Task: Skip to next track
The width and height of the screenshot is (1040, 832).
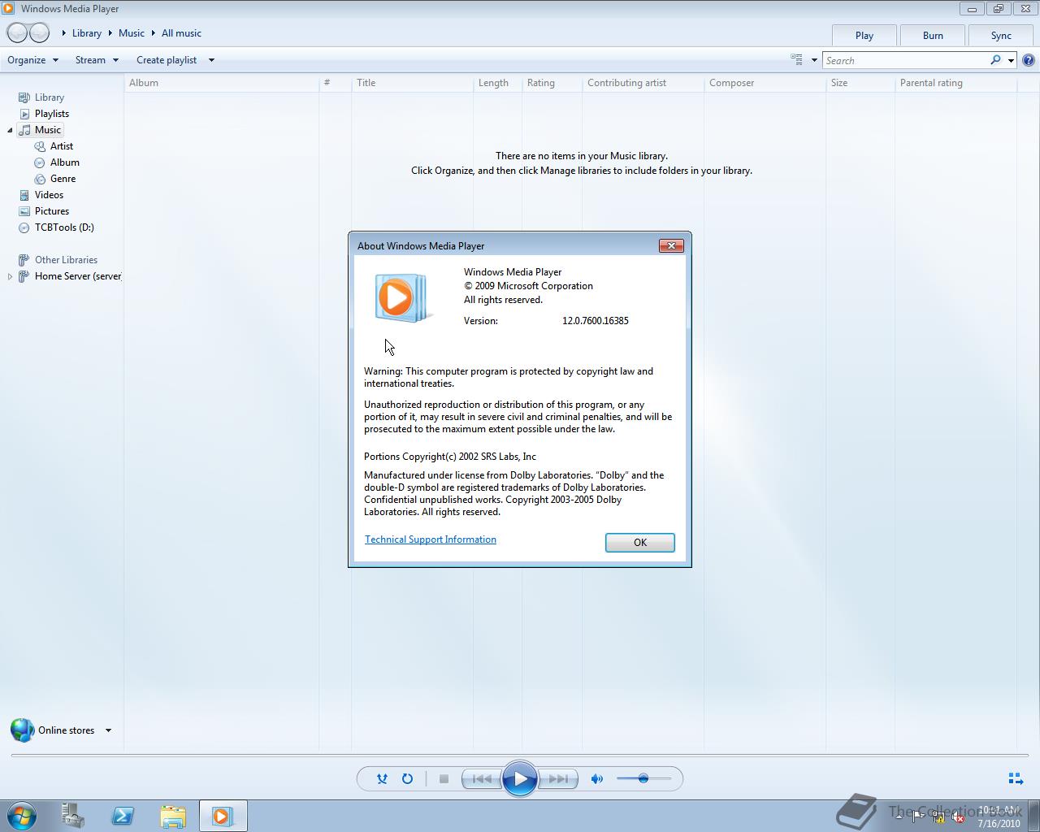Action: (558, 778)
